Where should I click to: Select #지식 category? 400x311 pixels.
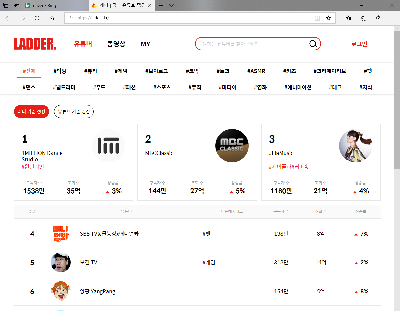tap(366, 87)
